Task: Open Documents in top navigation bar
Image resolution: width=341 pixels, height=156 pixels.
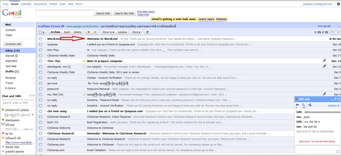Action: (x=40, y=4)
